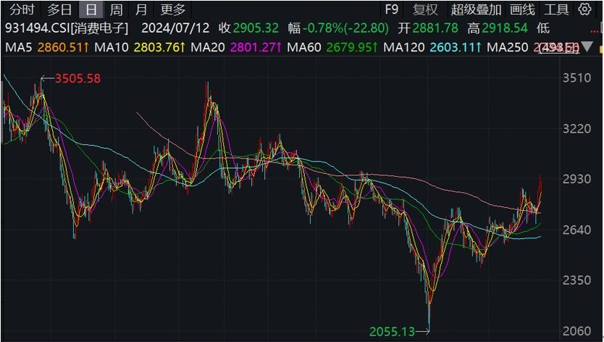Click the date 2024/07/12
Viewport: 604px width, 342px height.
[x=175, y=28]
